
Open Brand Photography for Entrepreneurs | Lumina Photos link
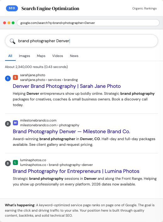(76, 171)
